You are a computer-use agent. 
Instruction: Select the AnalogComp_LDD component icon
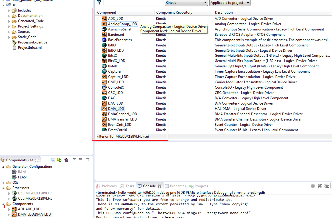click(104, 24)
